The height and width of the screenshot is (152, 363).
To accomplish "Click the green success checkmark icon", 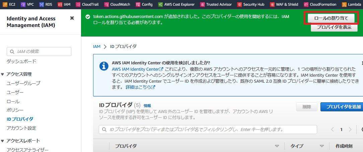I will click(x=88, y=17).
